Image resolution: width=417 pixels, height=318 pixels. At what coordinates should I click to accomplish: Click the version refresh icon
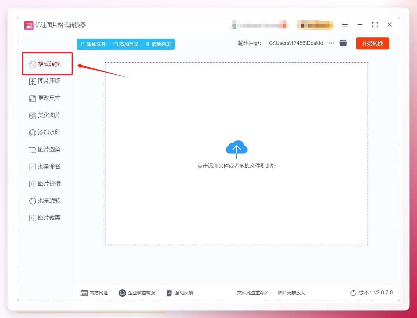click(x=353, y=293)
